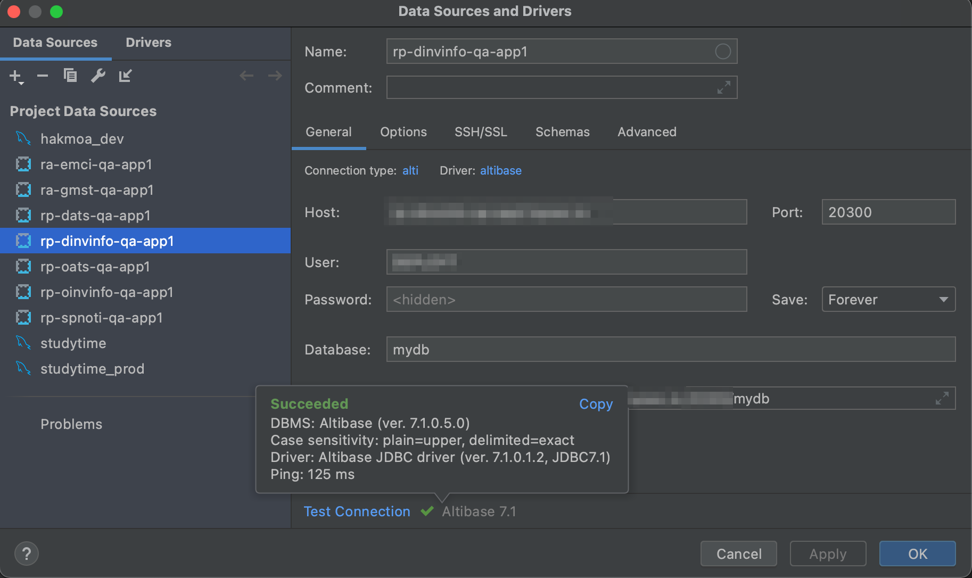972x578 pixels.
Task: Select ra-gmst-qa-app1 in the list
Action: tap(145, 190)
